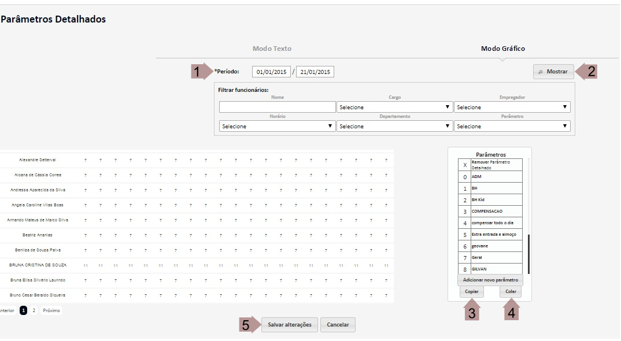Open the Cargo dropdown filter

pyautogui.click(x=394, y=107)
